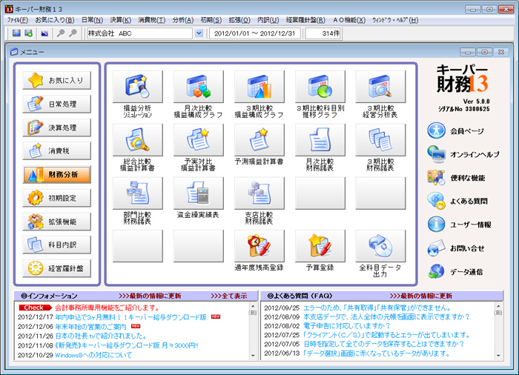519x375 pixels.
Task: Open 資金繰実績表
Action: 198,193
